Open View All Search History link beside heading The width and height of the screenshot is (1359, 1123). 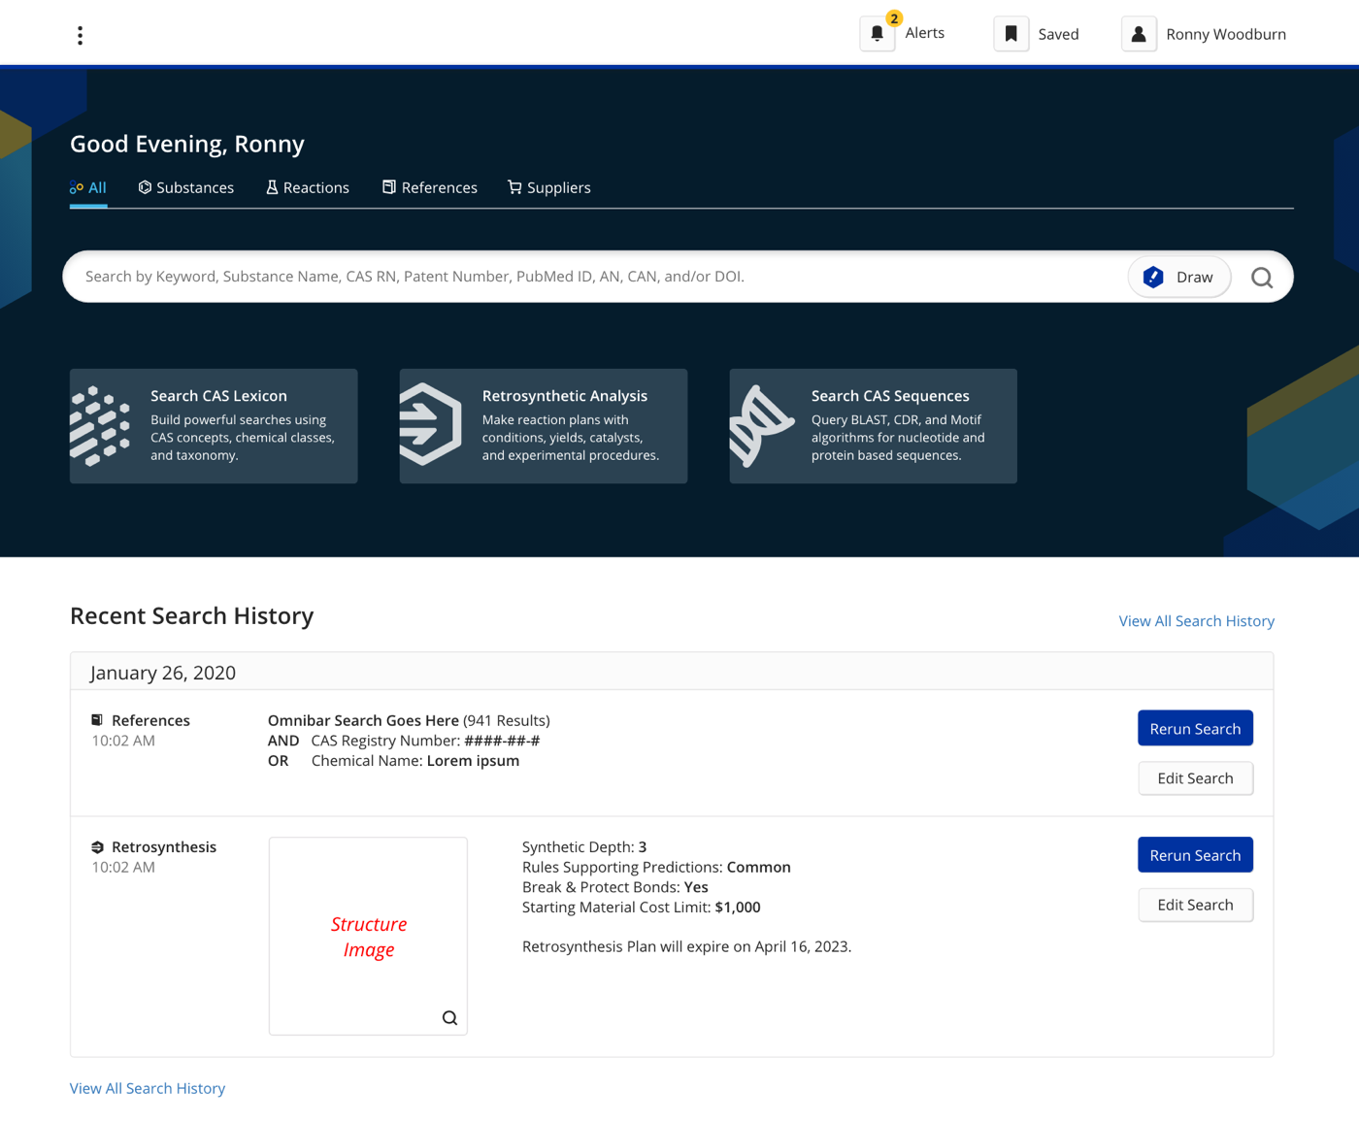pos(1196,621)
